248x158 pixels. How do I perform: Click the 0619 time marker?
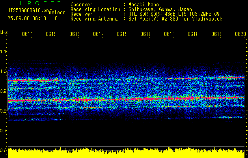click(x=216, y=34)
